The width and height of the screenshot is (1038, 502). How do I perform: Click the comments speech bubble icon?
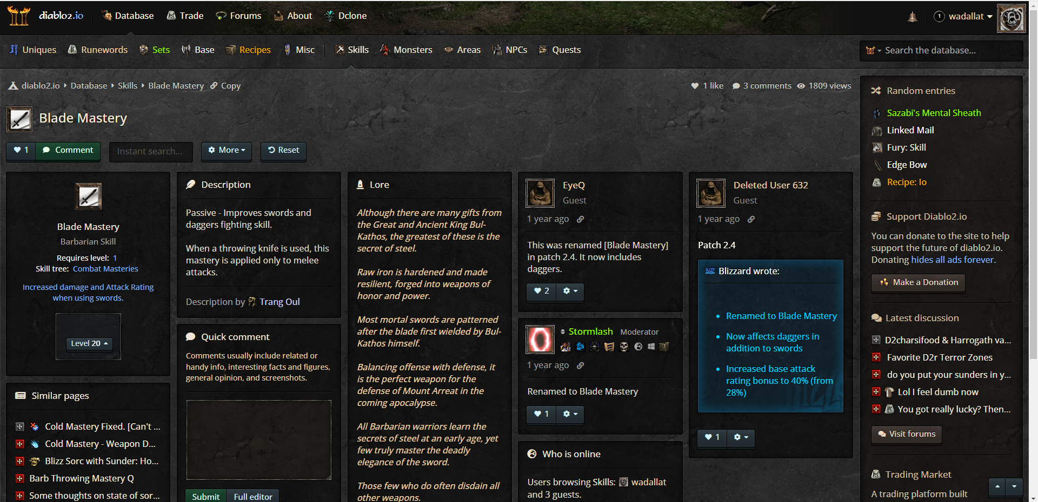(736, 86)
